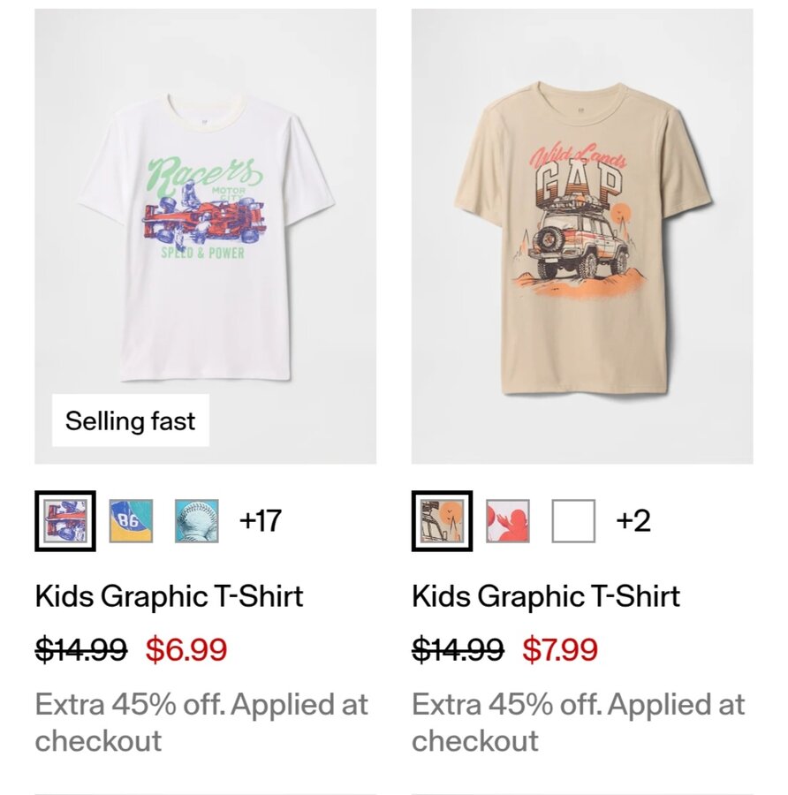The height and width of the screenshot is (795, 788).
Task: Click the crossed-out $14.99 above $6.99
Action: 80,650
